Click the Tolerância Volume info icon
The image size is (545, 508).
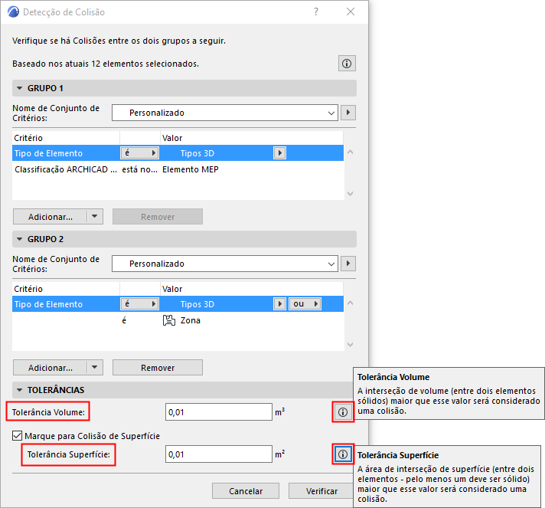[x=343, y=412]
